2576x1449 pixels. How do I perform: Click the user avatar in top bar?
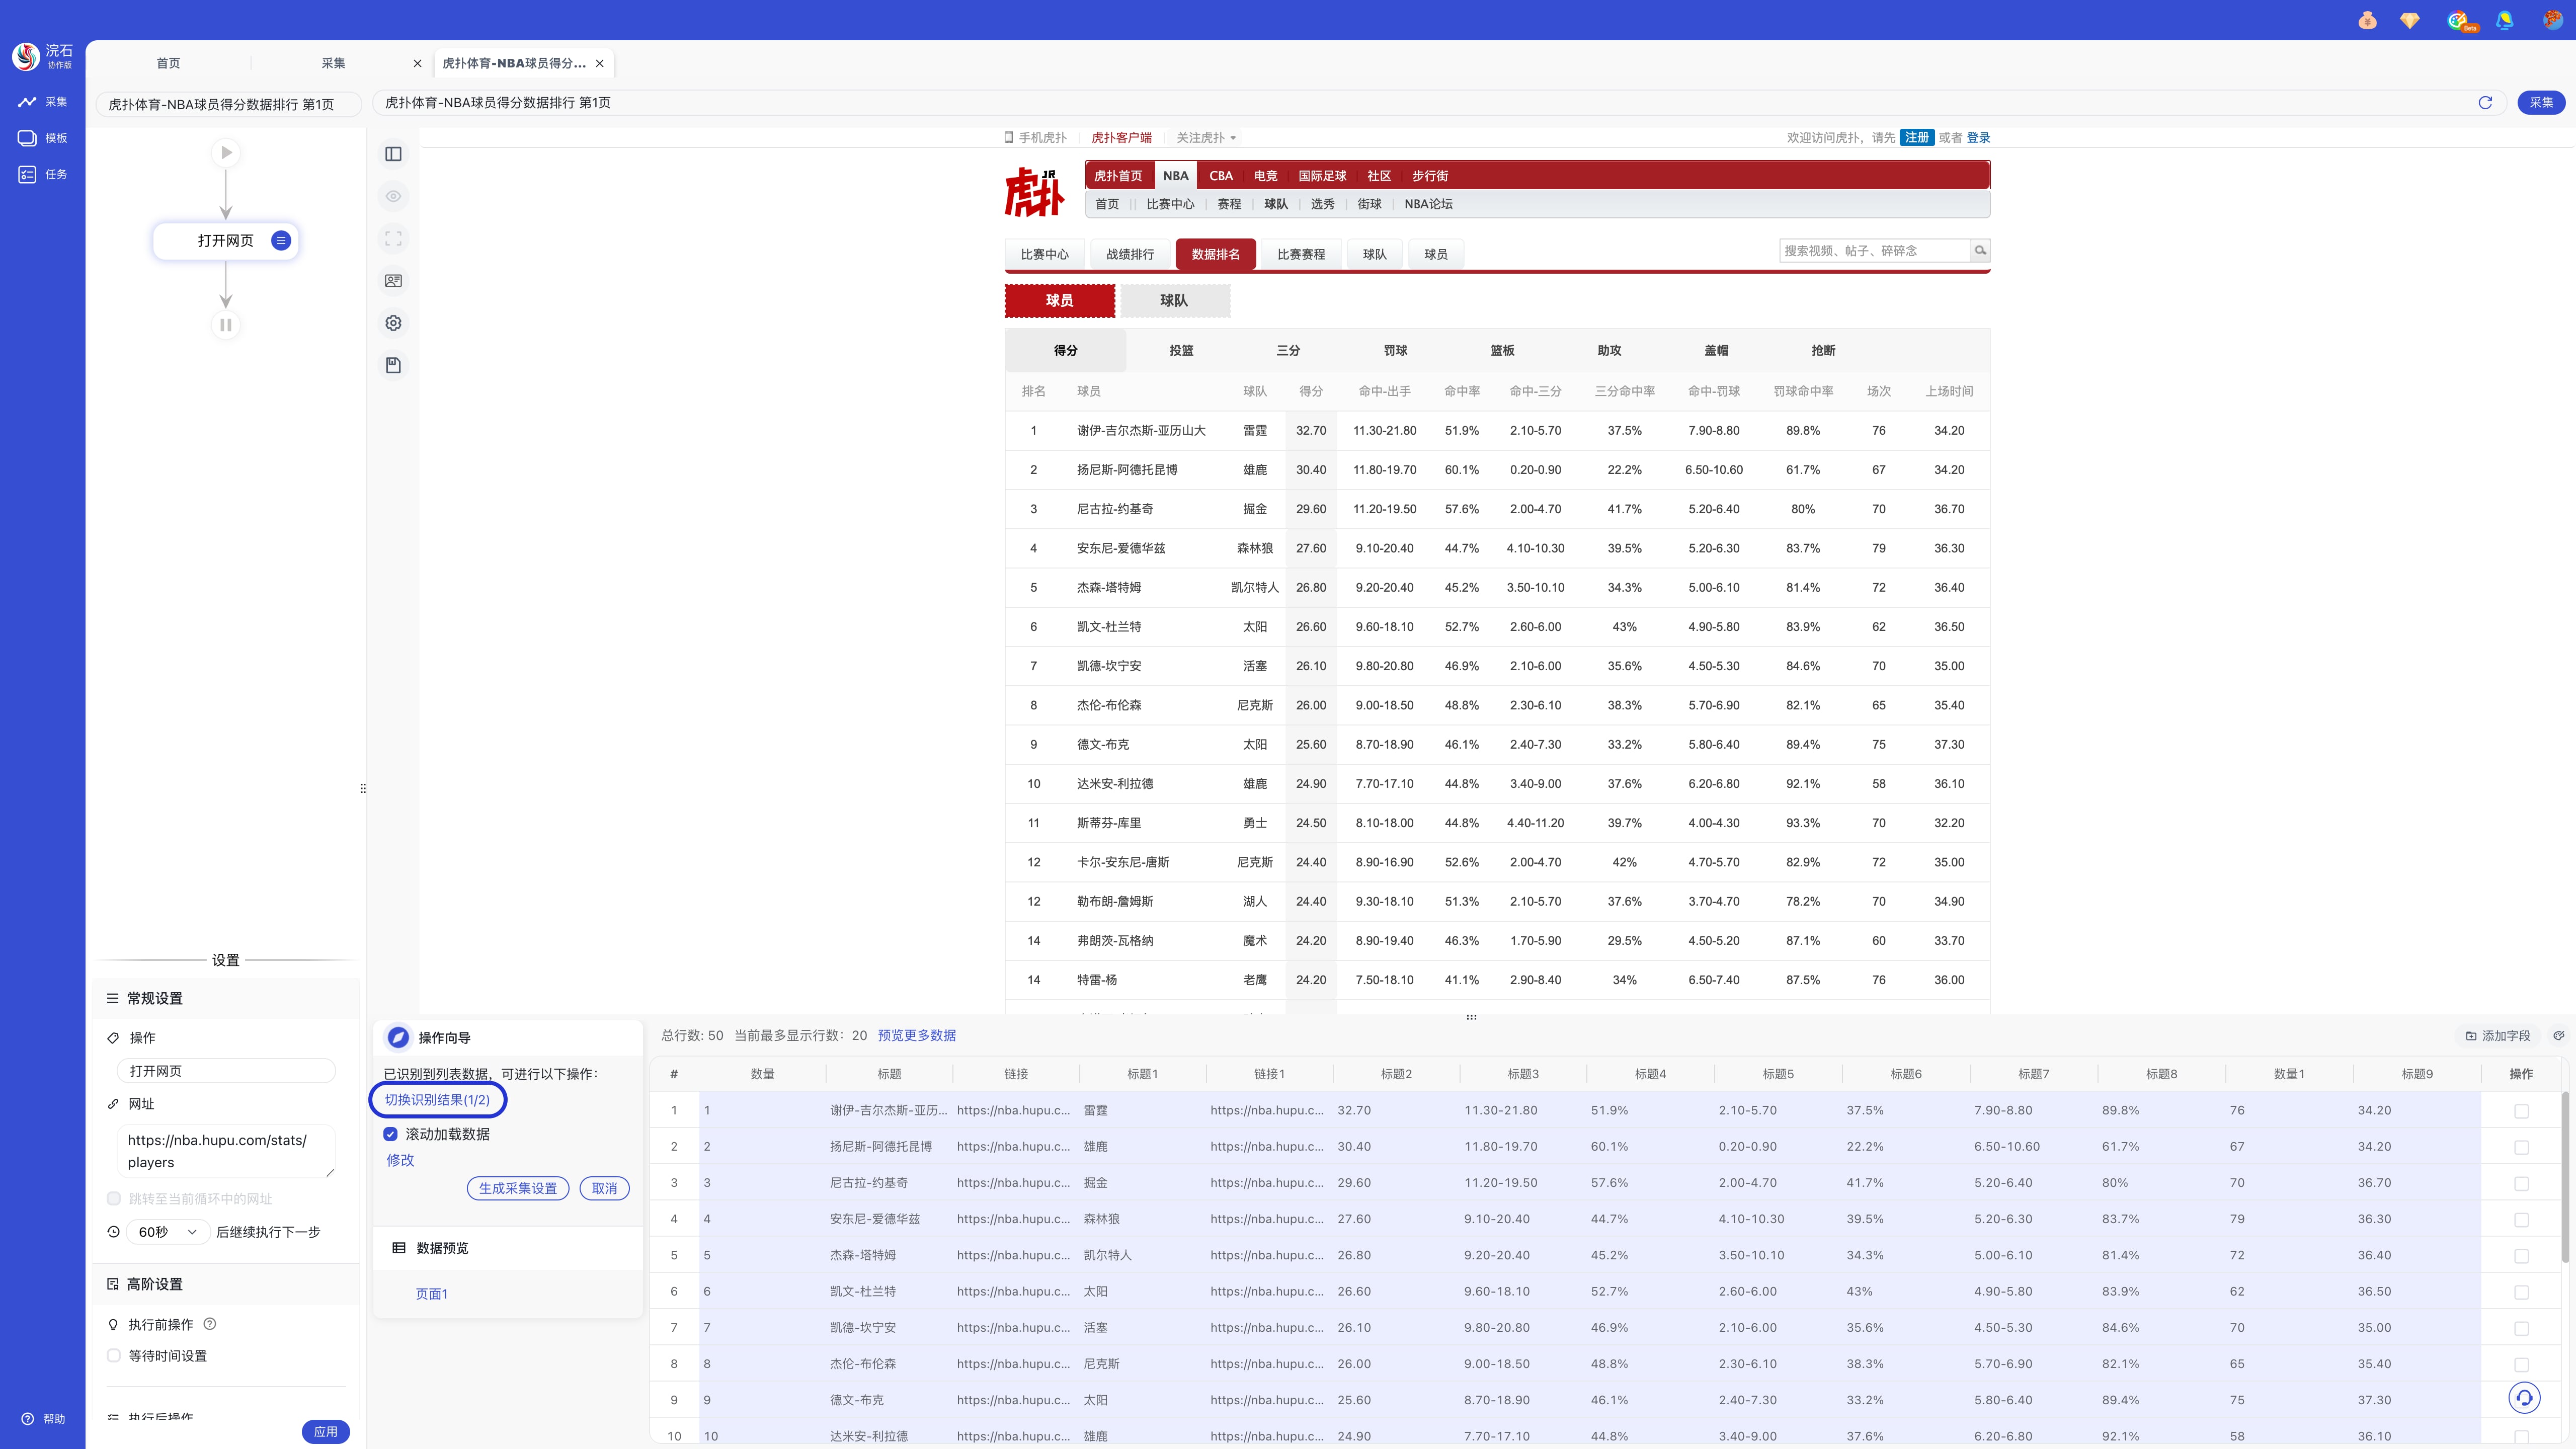point(2552,20)
